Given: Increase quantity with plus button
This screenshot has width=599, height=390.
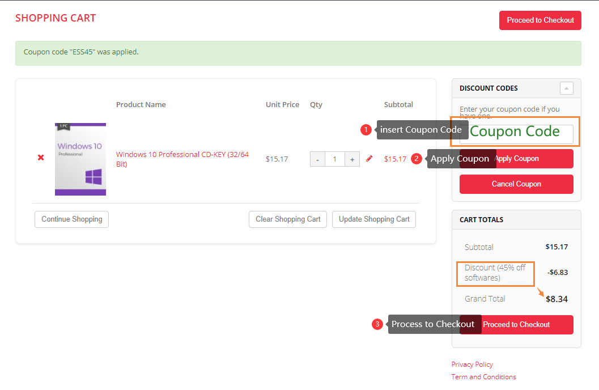Looking at the screenshot, I should click(352, 159).
